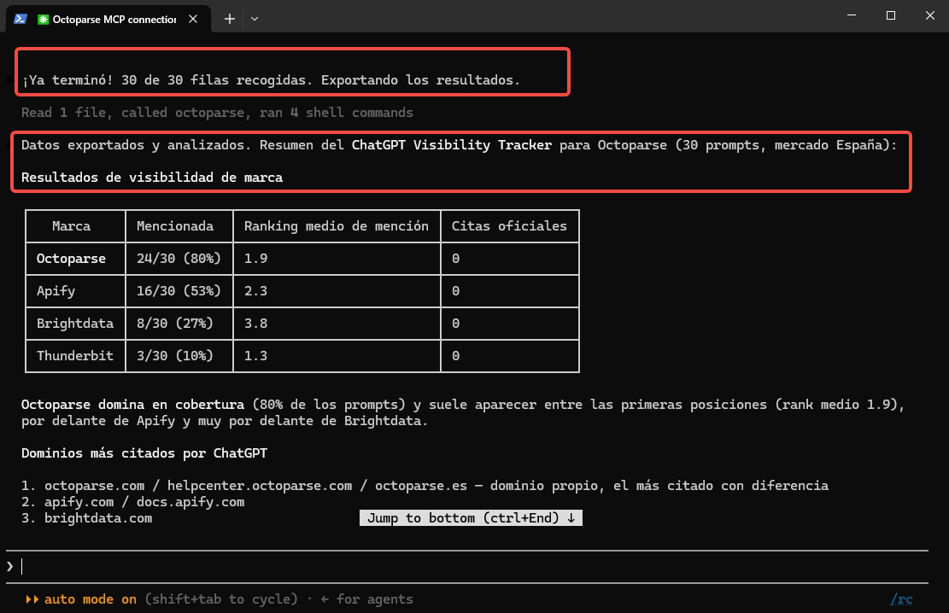Select the Octoparse MCP connection tab

click(x=109, y=19)
